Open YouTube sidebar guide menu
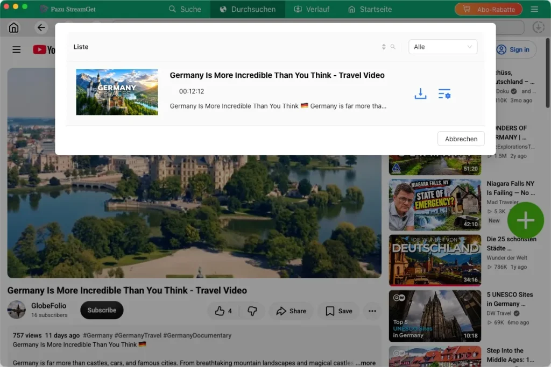This screenshot has height=367, width=551. (x=17, y=49)
